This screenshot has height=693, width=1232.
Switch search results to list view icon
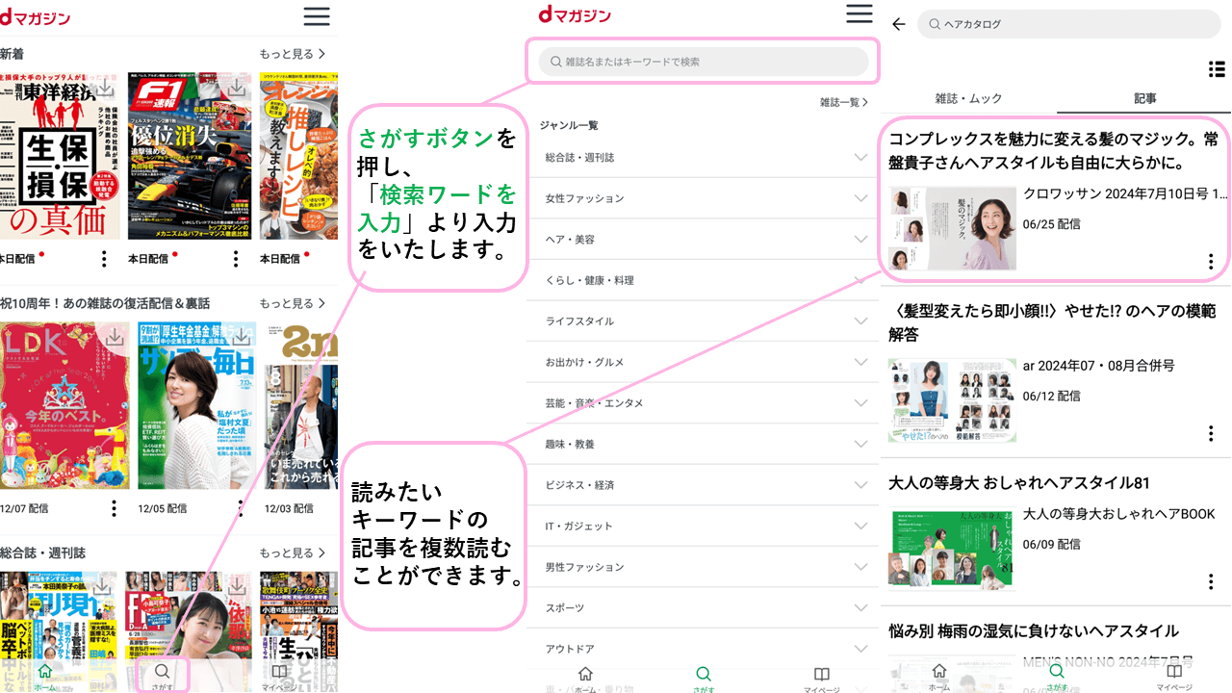(x=1216, y=69)
